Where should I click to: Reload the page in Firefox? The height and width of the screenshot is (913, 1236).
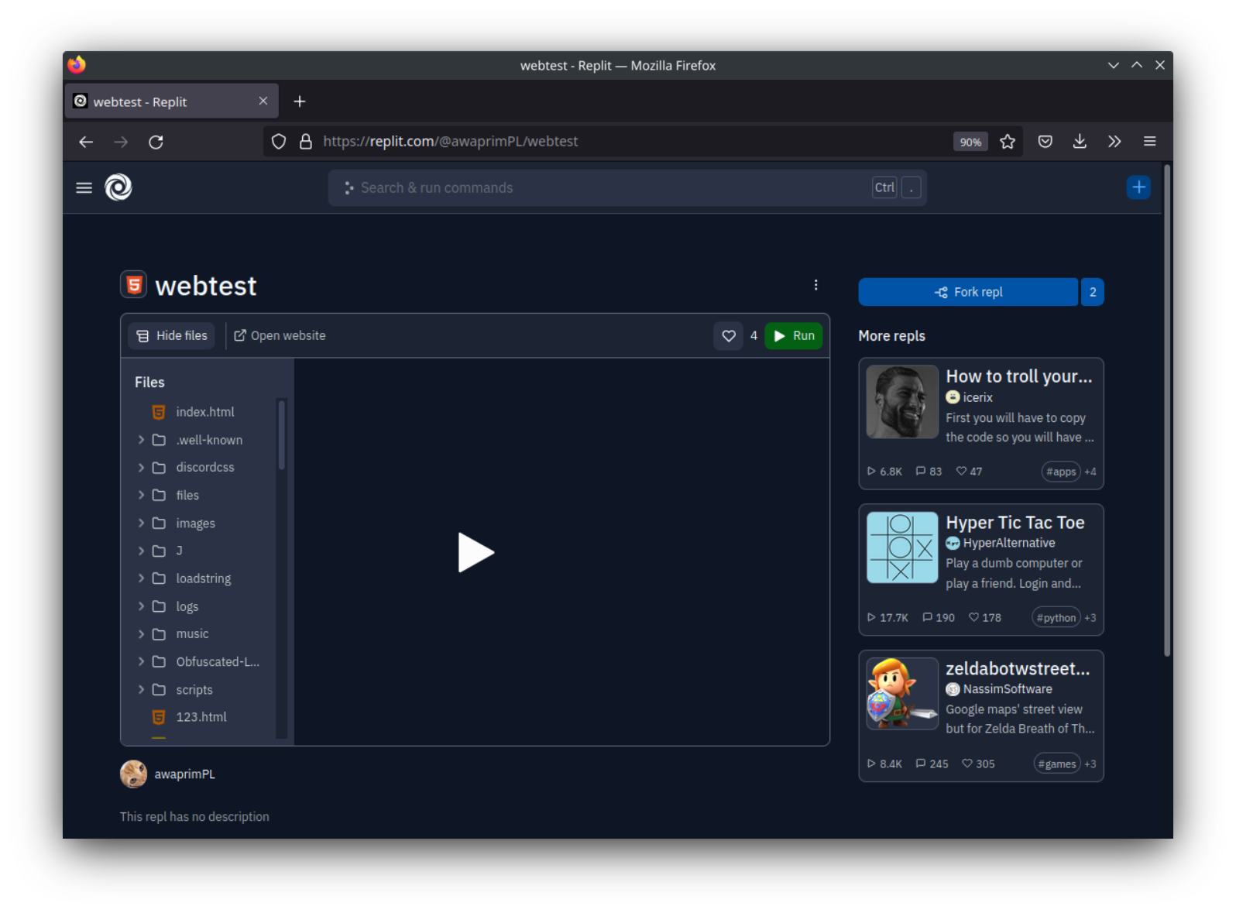[156, 142]
